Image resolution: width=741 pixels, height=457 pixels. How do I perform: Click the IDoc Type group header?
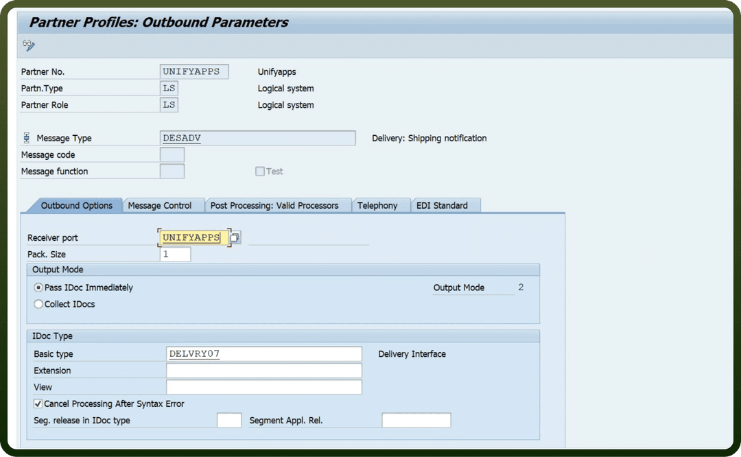pos(283,336)
